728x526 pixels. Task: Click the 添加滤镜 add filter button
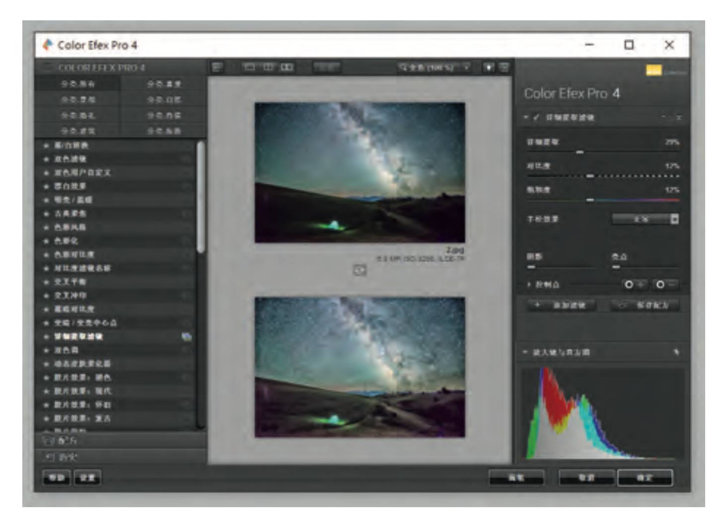click(x=561, y=305)
